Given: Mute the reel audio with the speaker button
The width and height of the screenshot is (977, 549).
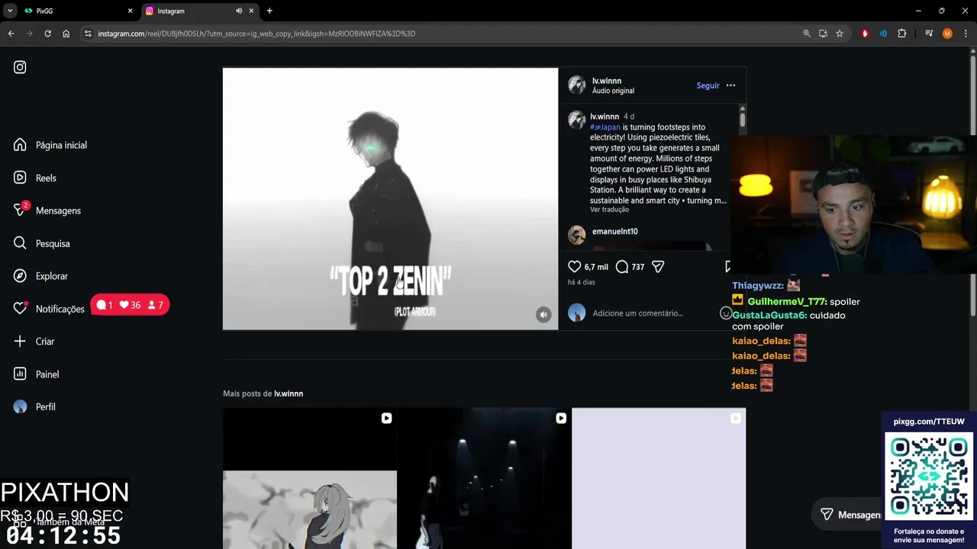Looking at the screenshot, I should tap(543, 314).
